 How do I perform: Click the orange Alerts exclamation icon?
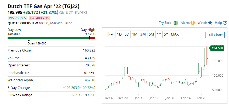193,23
